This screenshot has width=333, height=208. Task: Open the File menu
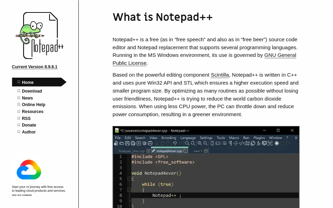(118, 138)
